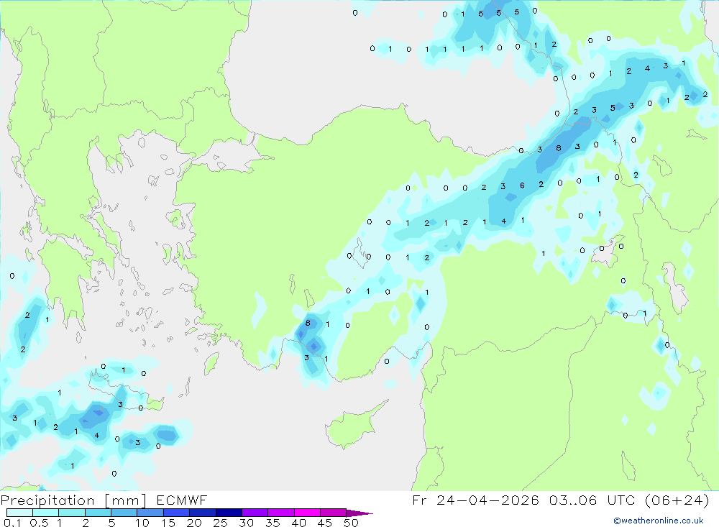Click the "Fr 24-04-2026" date text
The width and height of the screenshot is (719, 527).
click(x=475, y=500)
